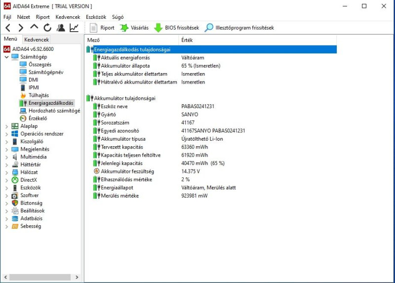395x283 pixels.
Task: Click the Biztonság shield icon
Action: point(15,203)
